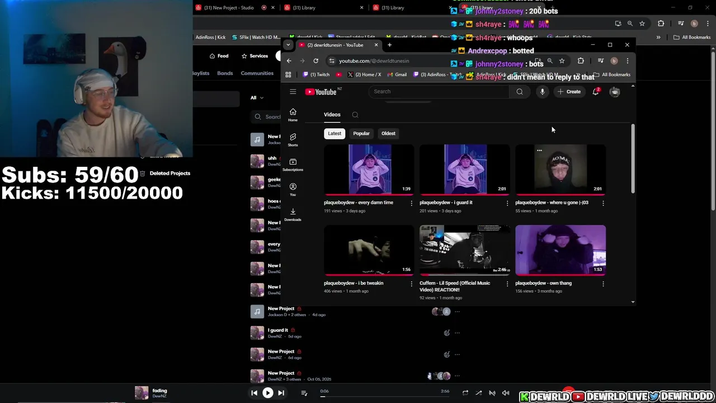Open new tab in YouTube window
This screenshot has height=403, width=716.
389,45
